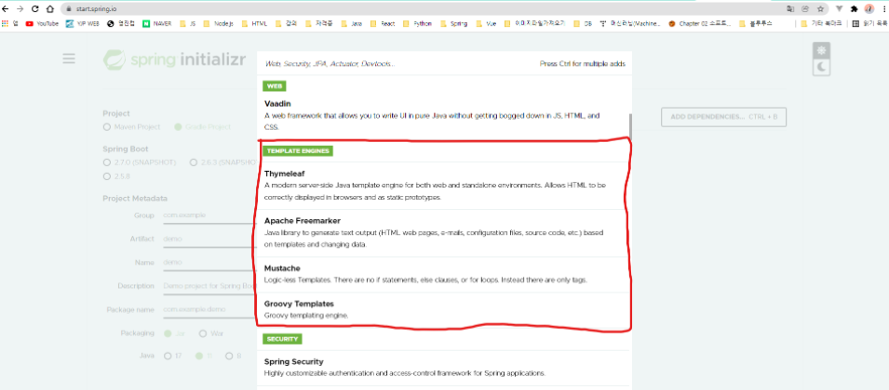Image resolution: width=889 pixels, height=390 pixels.
Task: Add the Groovy Templates dependency
Action: click(x=443, y=309)
